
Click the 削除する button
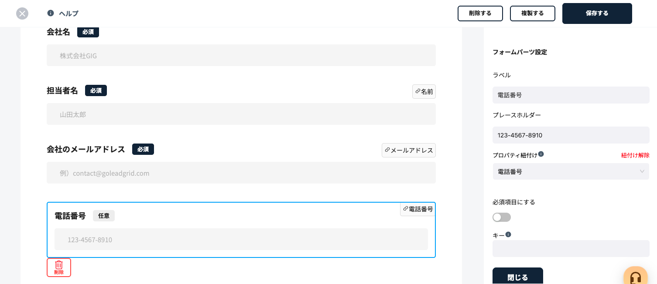coord(480,13)
